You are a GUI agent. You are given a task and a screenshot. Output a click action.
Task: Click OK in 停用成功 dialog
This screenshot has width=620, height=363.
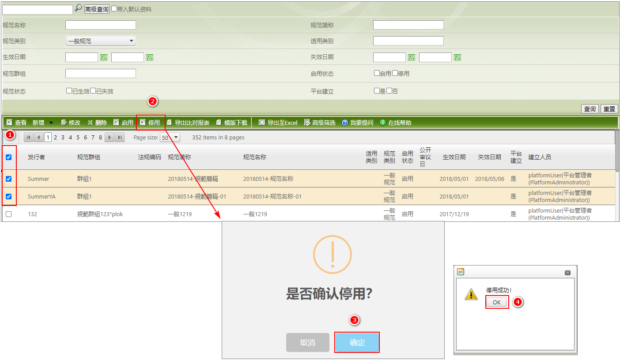click(x=497, y=302)
